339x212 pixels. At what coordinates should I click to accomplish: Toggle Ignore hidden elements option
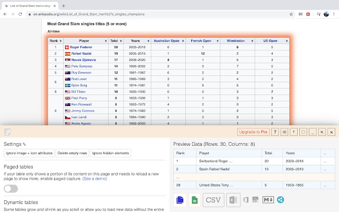111,153
